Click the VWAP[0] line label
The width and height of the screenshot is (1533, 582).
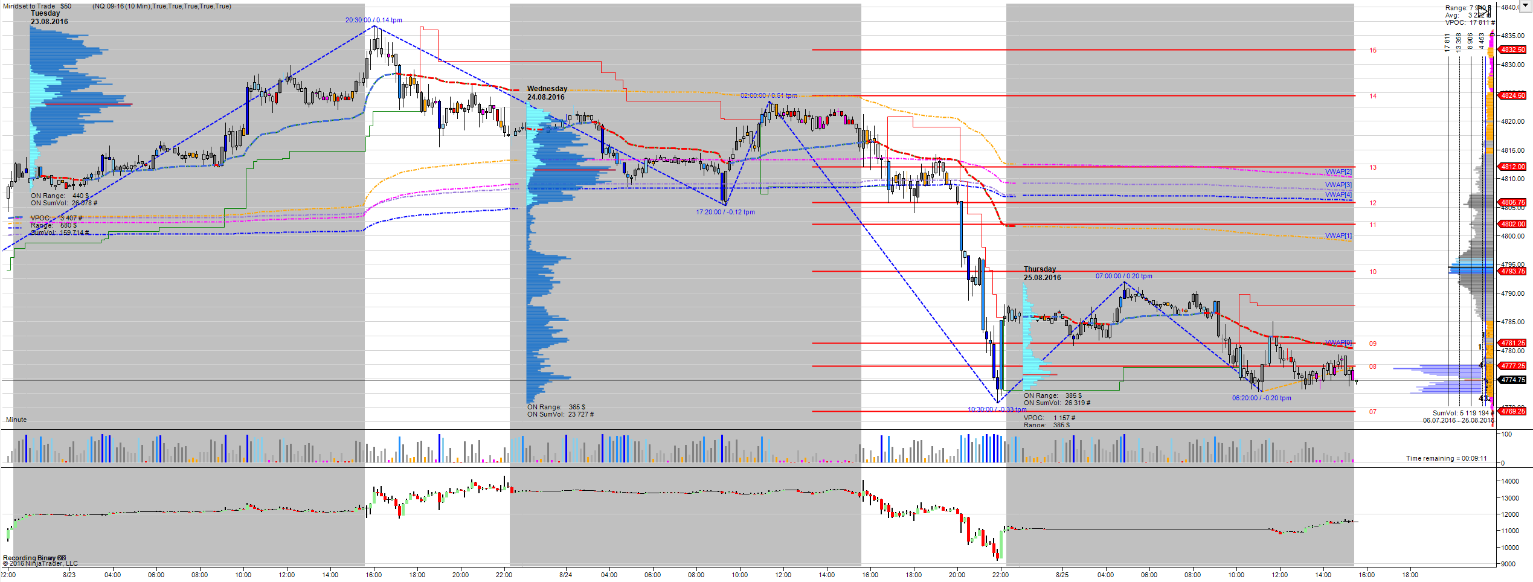[x=1339, y=342]
